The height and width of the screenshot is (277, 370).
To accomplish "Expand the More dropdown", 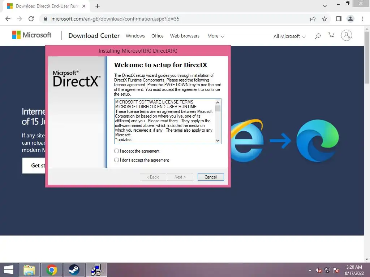I will (215, 36).
